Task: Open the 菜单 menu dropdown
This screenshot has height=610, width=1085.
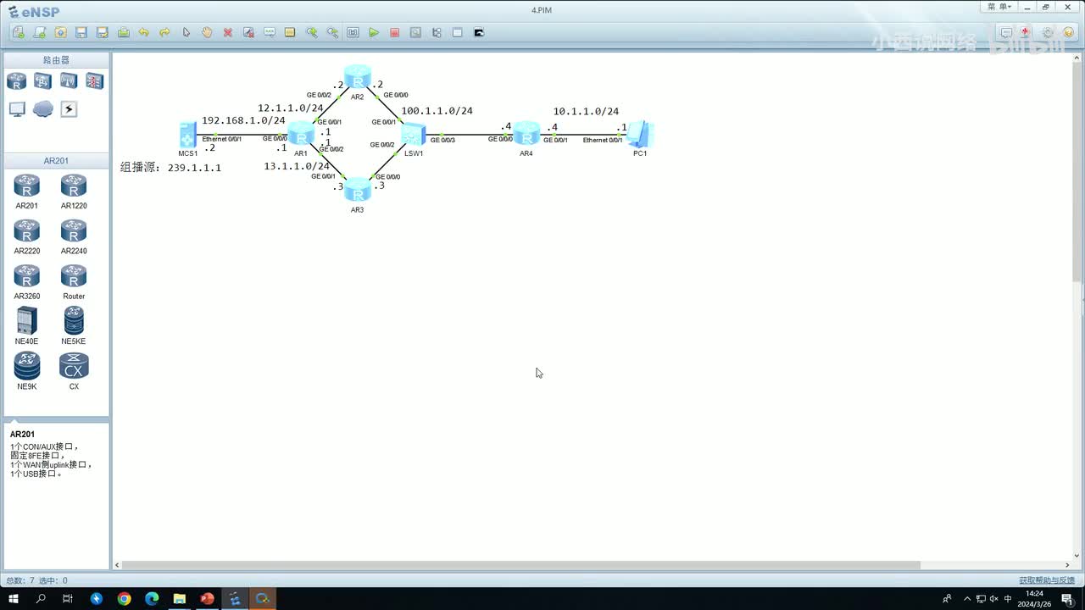Action: pos(999,7)
